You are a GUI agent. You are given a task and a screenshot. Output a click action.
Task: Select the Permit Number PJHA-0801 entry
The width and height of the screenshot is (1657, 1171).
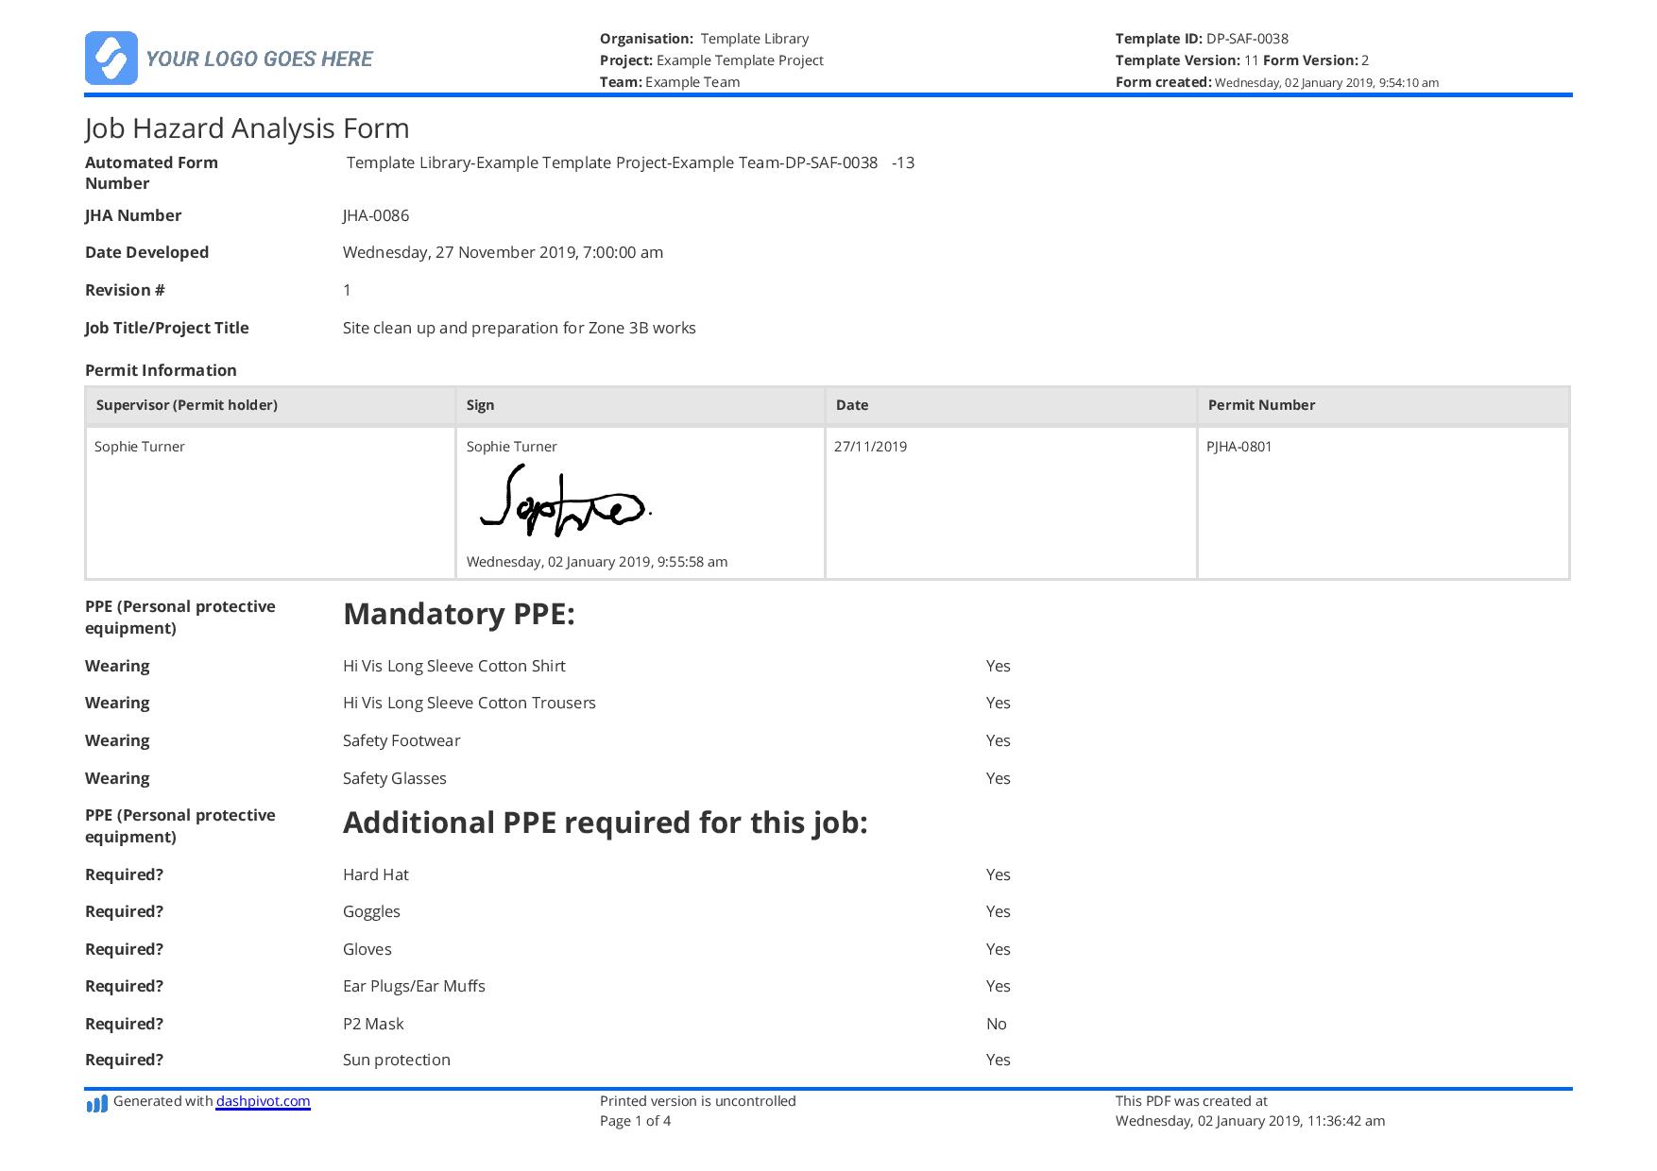1239,447
